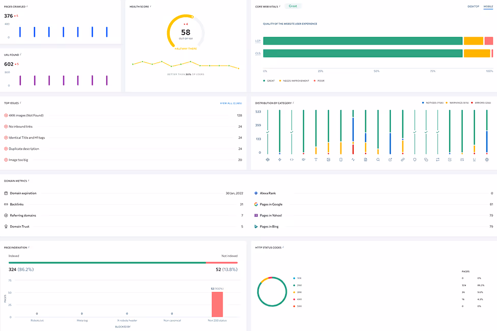Viewport: 497px width, 331px height.
Task: Select the underlined U category icon
Action: click(474, 159)
